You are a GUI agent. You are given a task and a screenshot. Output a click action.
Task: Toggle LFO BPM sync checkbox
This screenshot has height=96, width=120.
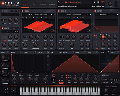pyautogui.click(x=67, y=75)
